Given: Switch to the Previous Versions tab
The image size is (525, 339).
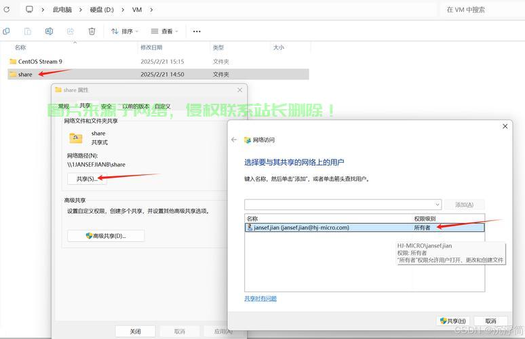Looking at the screenshot, I should (135, 106).
